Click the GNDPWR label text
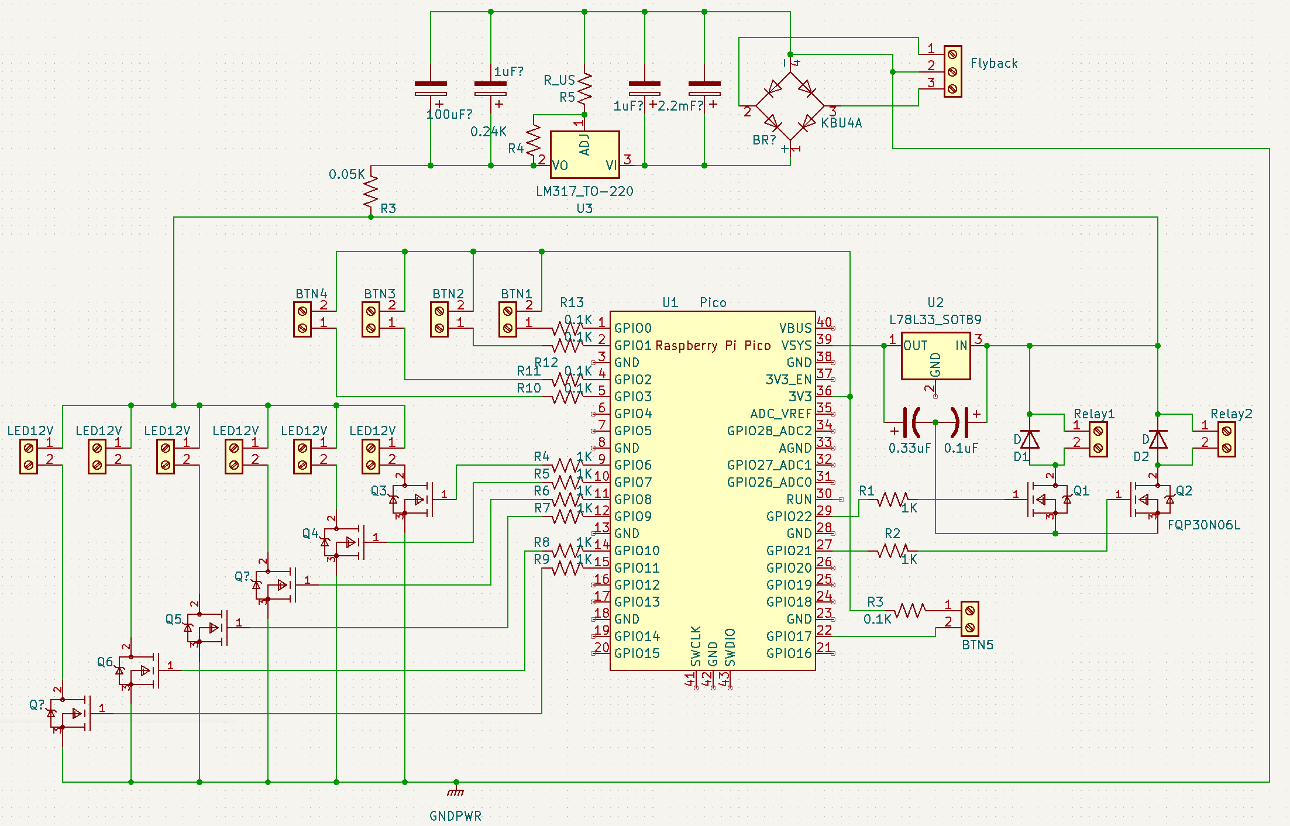 click(x=456, y=816)
